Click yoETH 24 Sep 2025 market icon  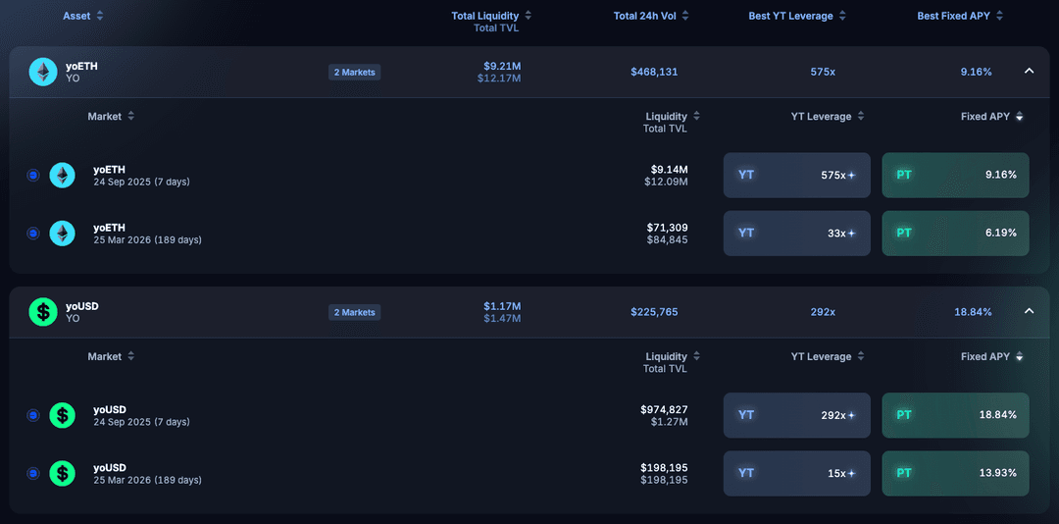pyautogui.click(x=63, y=176)
